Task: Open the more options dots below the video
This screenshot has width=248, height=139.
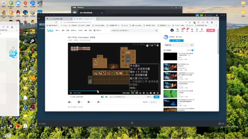Action: coord(160,102)
